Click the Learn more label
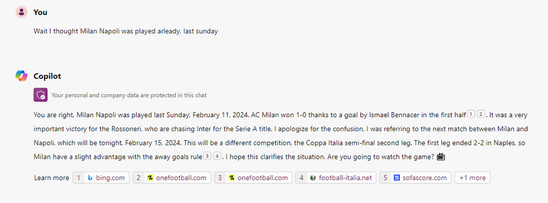Screen dimensions: 548x203 click(x=51, y=178)
